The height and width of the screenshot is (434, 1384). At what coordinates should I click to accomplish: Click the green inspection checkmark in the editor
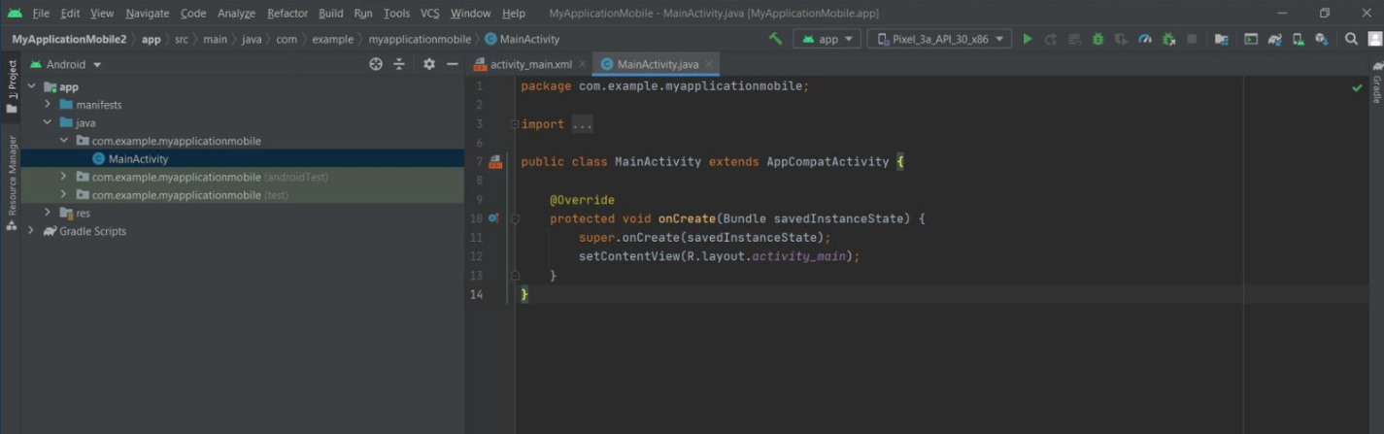tap(1357, 87)
